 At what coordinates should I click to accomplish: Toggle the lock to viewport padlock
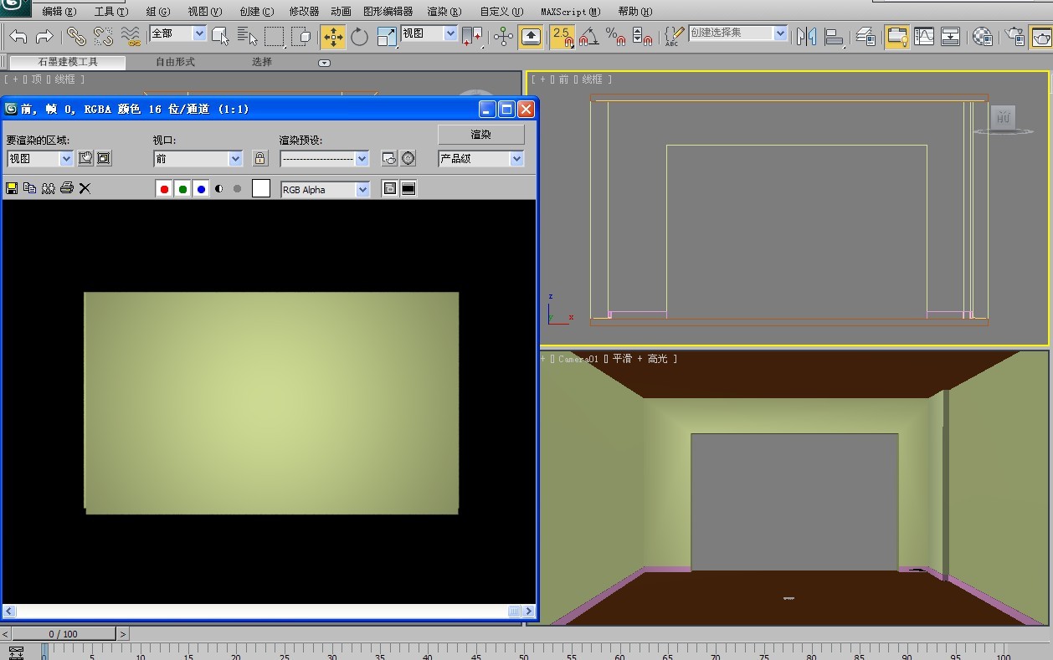pos(260,158)
